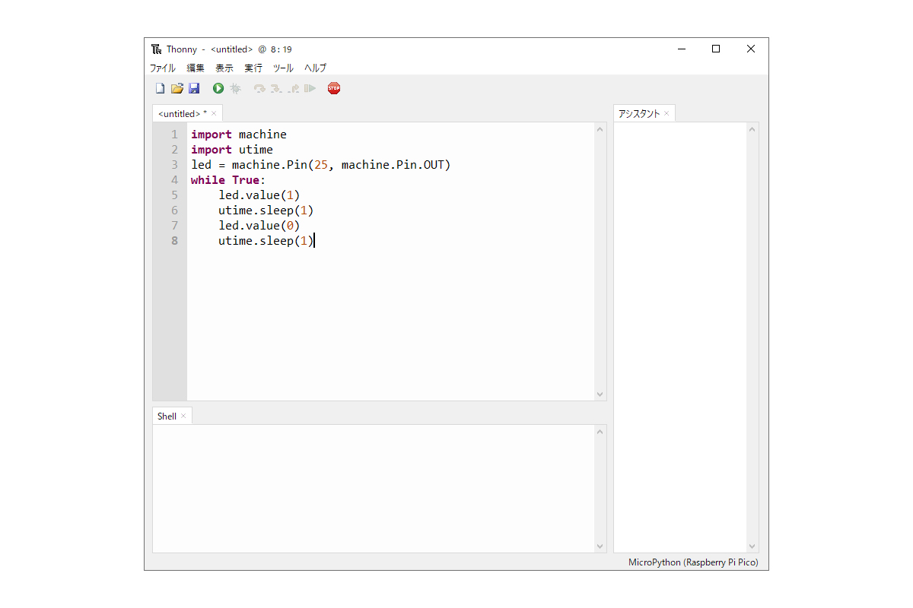913x608 pixels.
Task: Open the 編集 menu
Action: point(196,68)
